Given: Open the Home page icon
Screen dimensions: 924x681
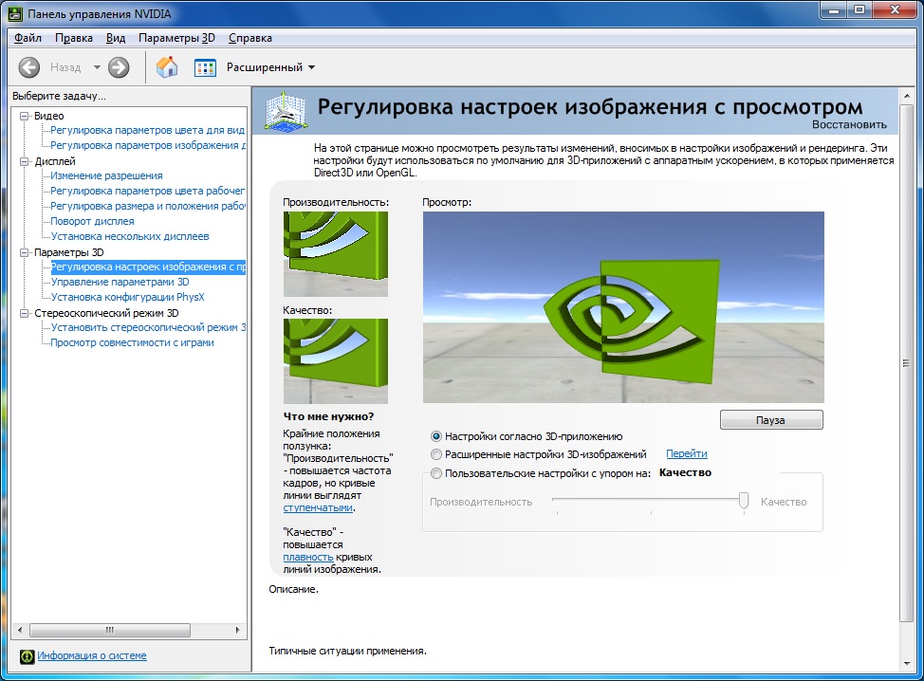Looking at the screenshot, I should 167,67.
